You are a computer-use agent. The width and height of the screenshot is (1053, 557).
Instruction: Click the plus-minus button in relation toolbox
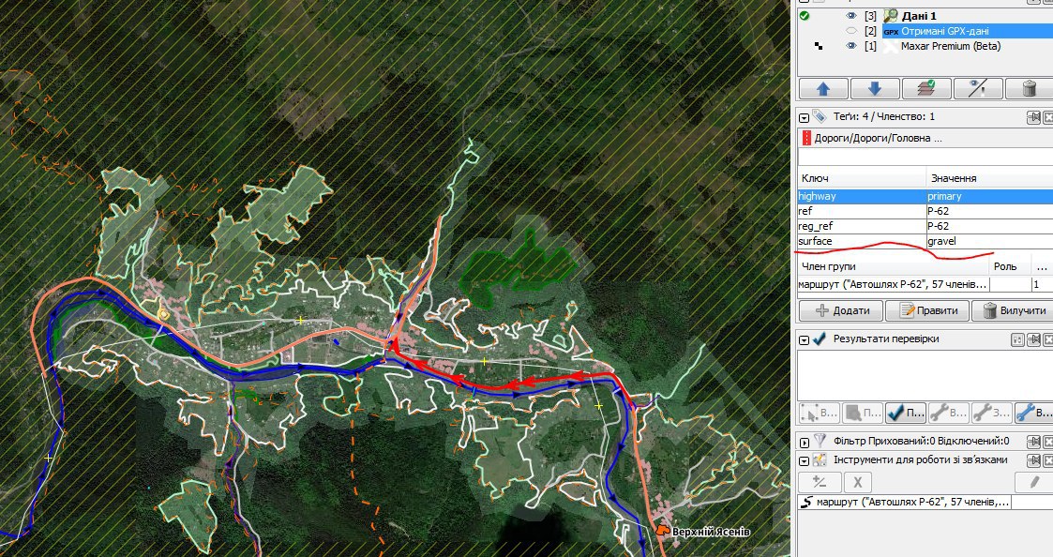[x=820, y=482]
